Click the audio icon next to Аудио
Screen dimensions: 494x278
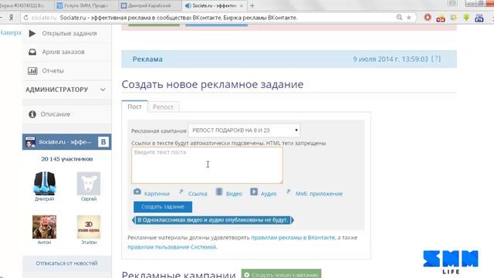[254, 192]
